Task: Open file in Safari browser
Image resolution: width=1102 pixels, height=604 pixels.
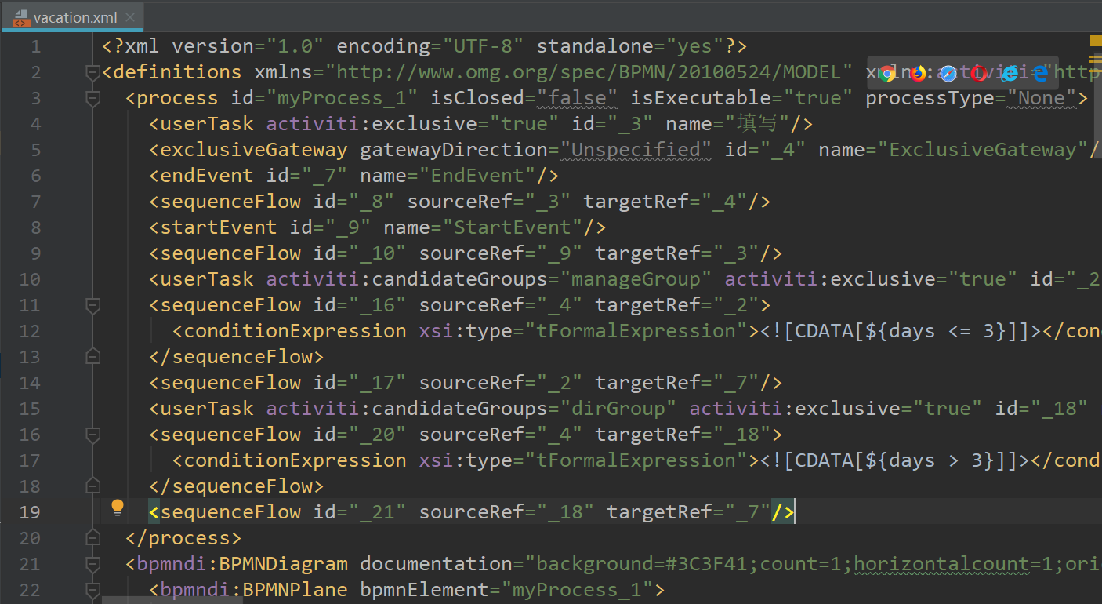Action: 948,74
